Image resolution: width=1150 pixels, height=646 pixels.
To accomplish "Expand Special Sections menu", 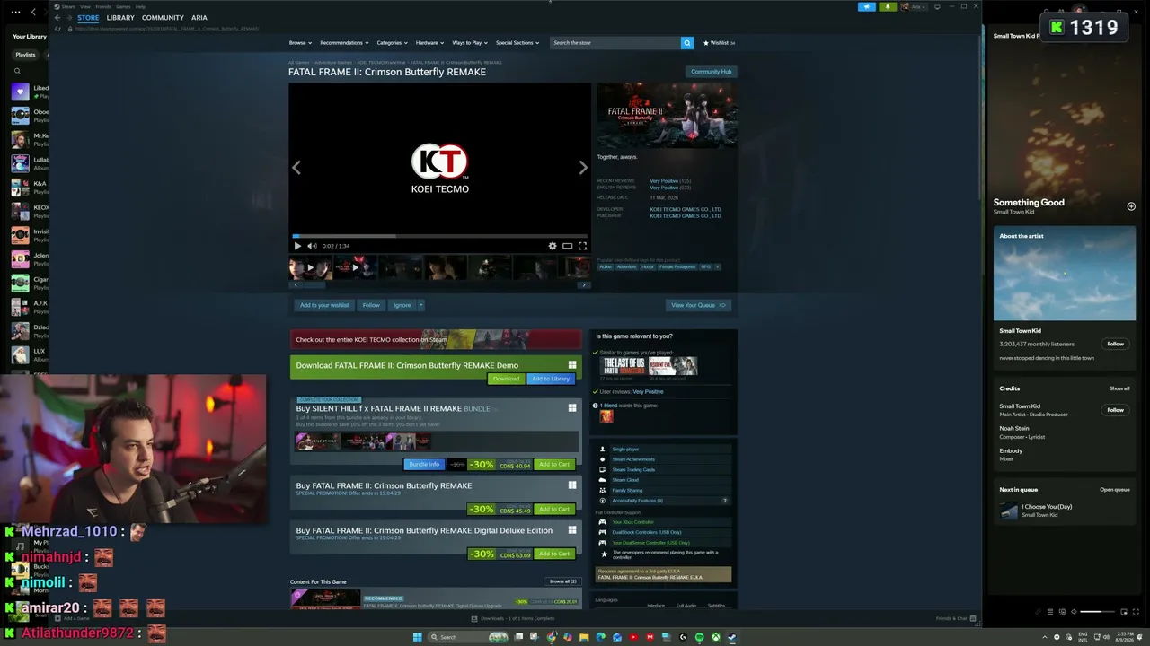I will coord(517,43).
